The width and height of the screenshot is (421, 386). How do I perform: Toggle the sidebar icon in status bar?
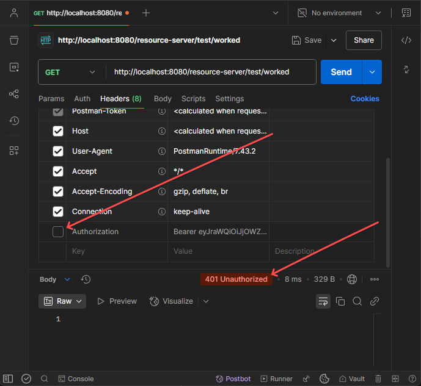(x=8, y=379)
